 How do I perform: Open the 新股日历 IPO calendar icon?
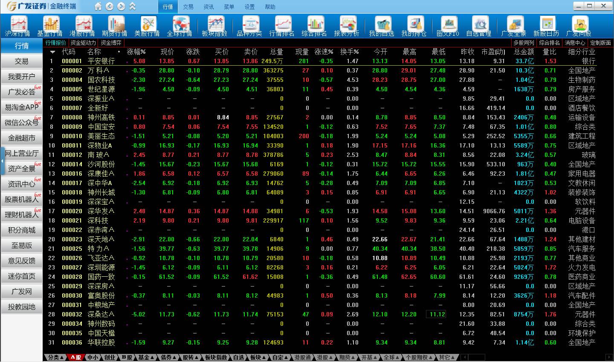(x=546, y=26)
